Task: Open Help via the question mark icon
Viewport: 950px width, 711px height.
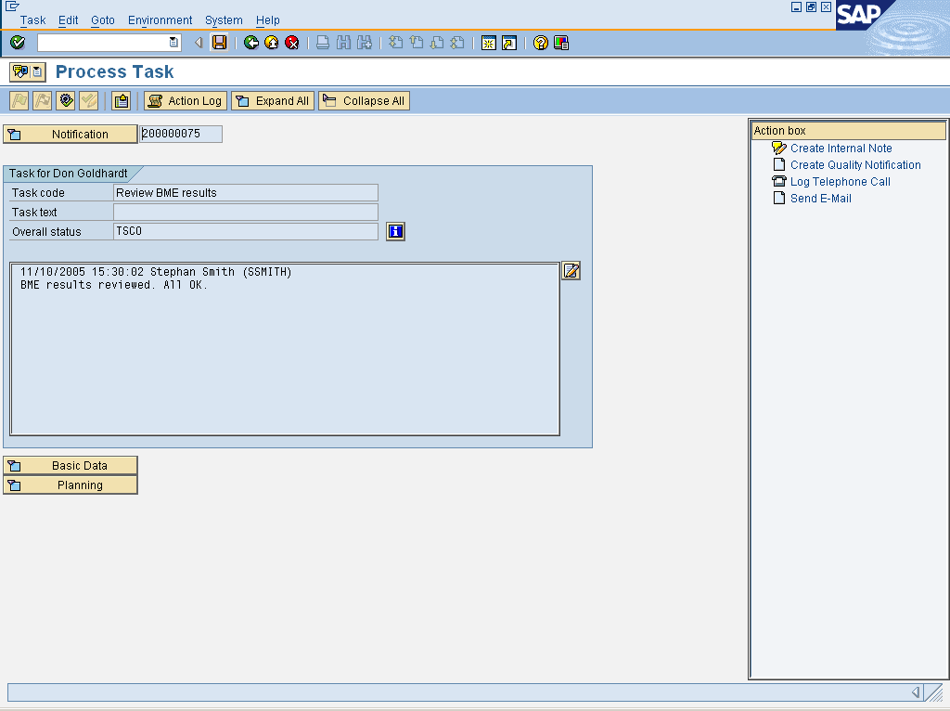Action: pyautogui.click(x=541, y=43)
